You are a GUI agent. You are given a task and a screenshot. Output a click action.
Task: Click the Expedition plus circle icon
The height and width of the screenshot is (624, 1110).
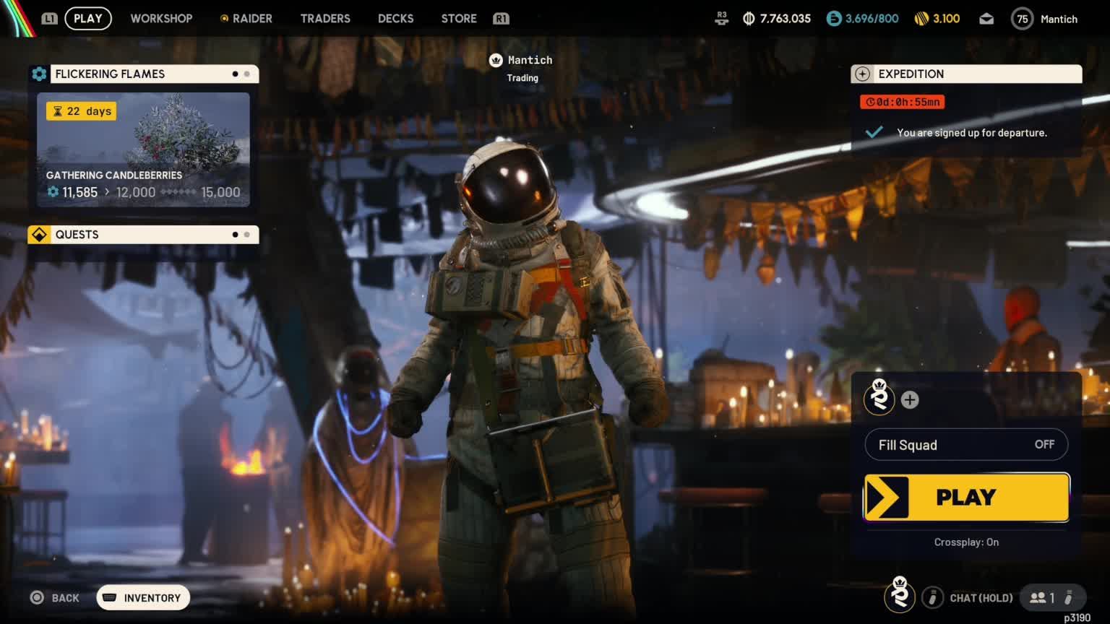tap(862, 74)
